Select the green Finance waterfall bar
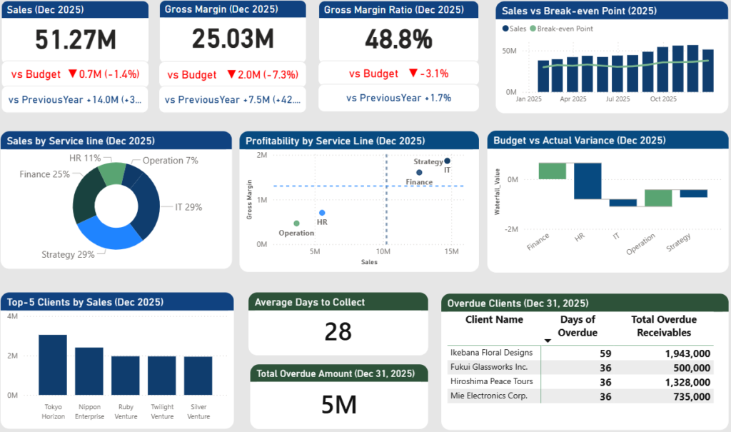Image resolution: width=731 pixels, height=432 pixels. (552, 171)
